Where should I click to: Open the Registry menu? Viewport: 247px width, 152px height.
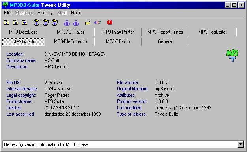[x=45, y=13]
